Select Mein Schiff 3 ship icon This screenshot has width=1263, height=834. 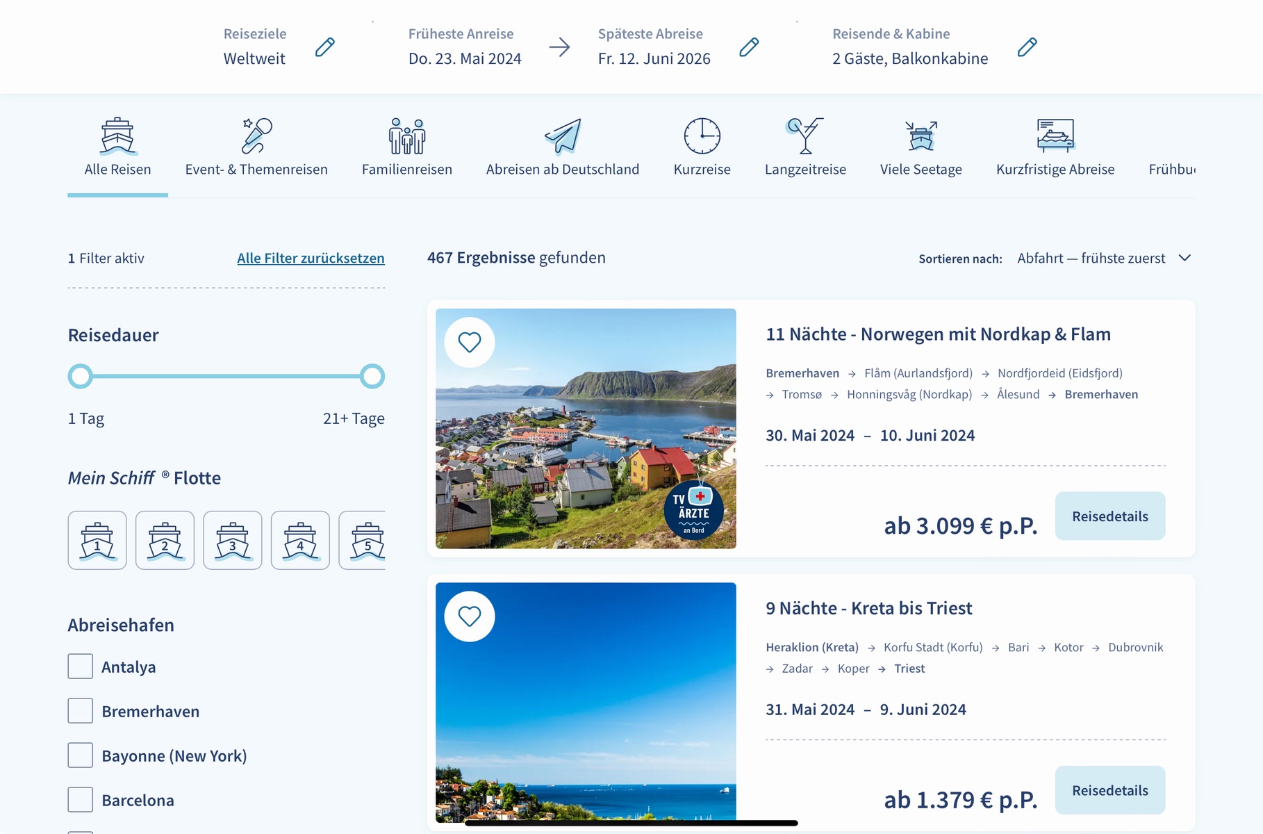coord(233,541)
